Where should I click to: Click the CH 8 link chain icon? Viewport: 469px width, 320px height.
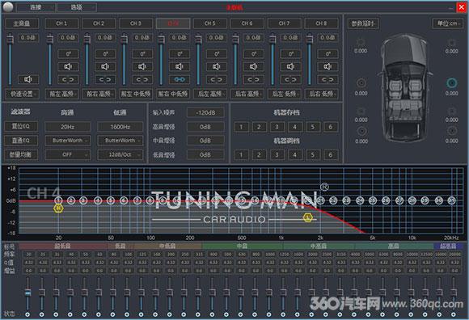327,79
